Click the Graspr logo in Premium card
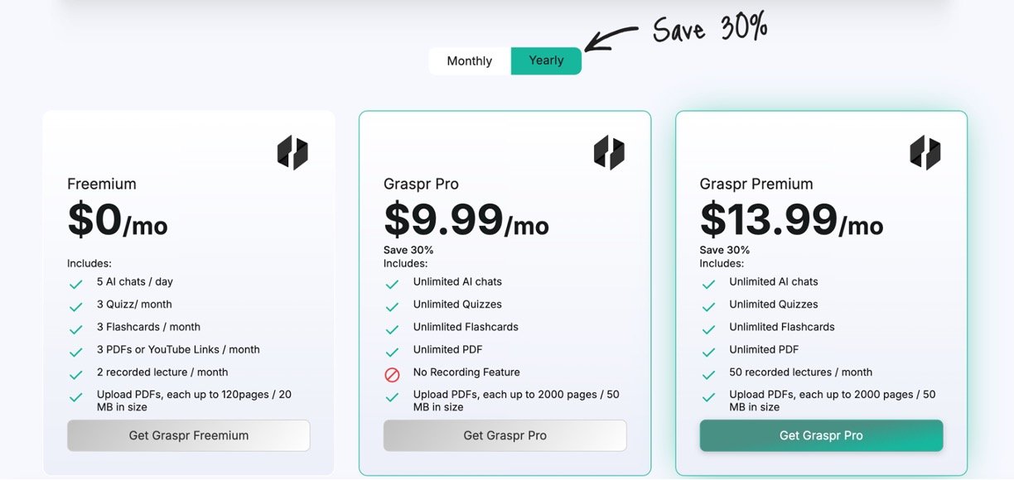1014x480 pixels. [925, 153]
